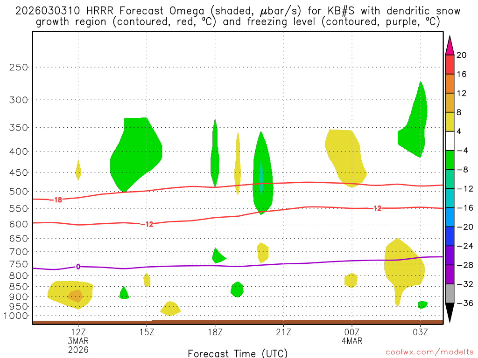
Task: Click the red swatch between 16 and 20
Action: pos(450,64)
